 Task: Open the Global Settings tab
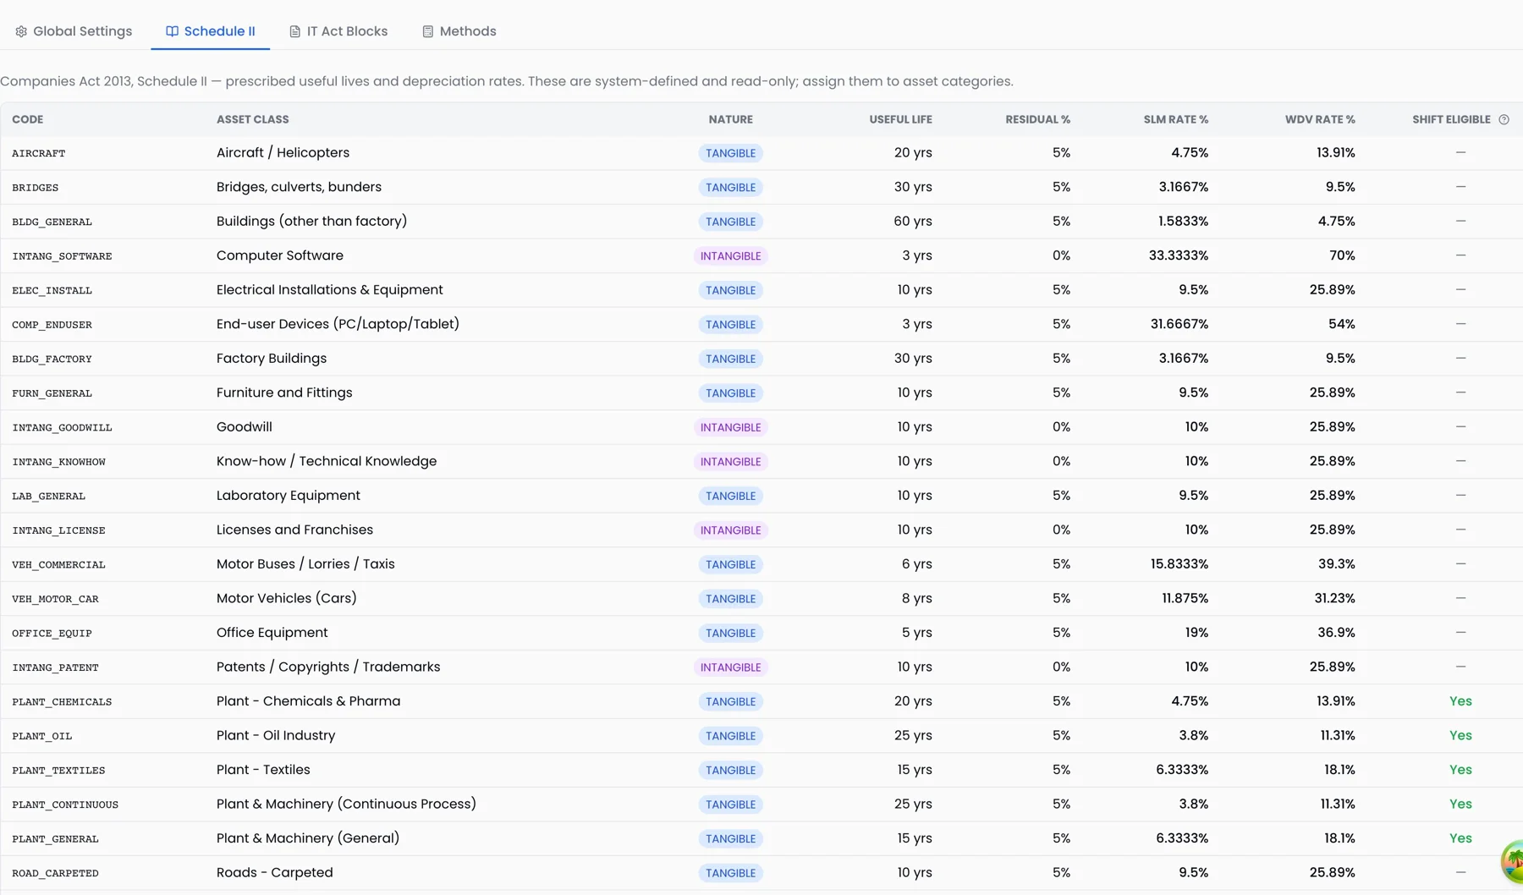click(x=74, y=31)
